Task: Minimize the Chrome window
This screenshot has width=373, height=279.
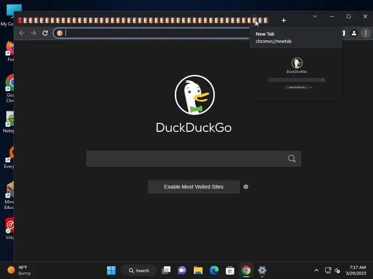Action: point(332,16)
